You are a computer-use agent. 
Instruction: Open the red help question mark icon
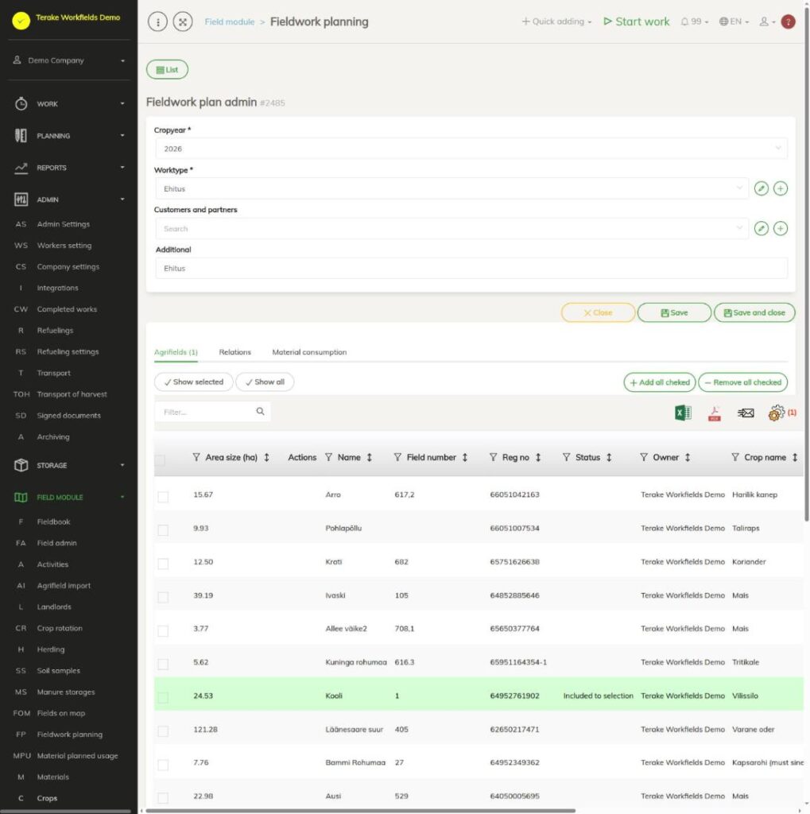[x=789, y=21]
